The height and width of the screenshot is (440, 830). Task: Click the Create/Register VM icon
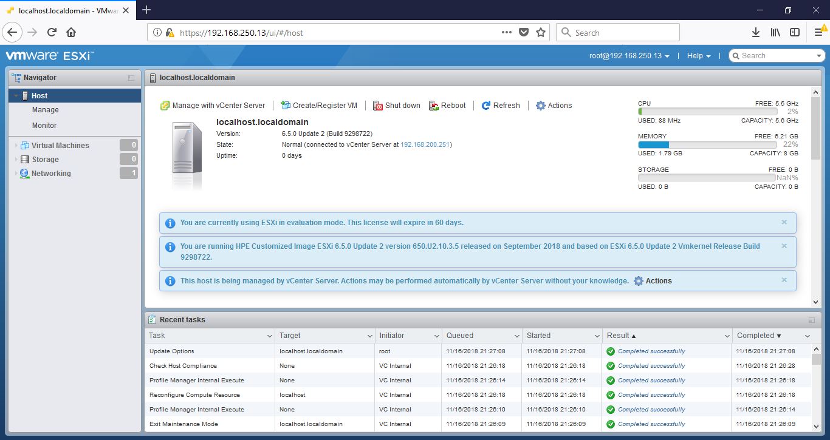(285, 106)
